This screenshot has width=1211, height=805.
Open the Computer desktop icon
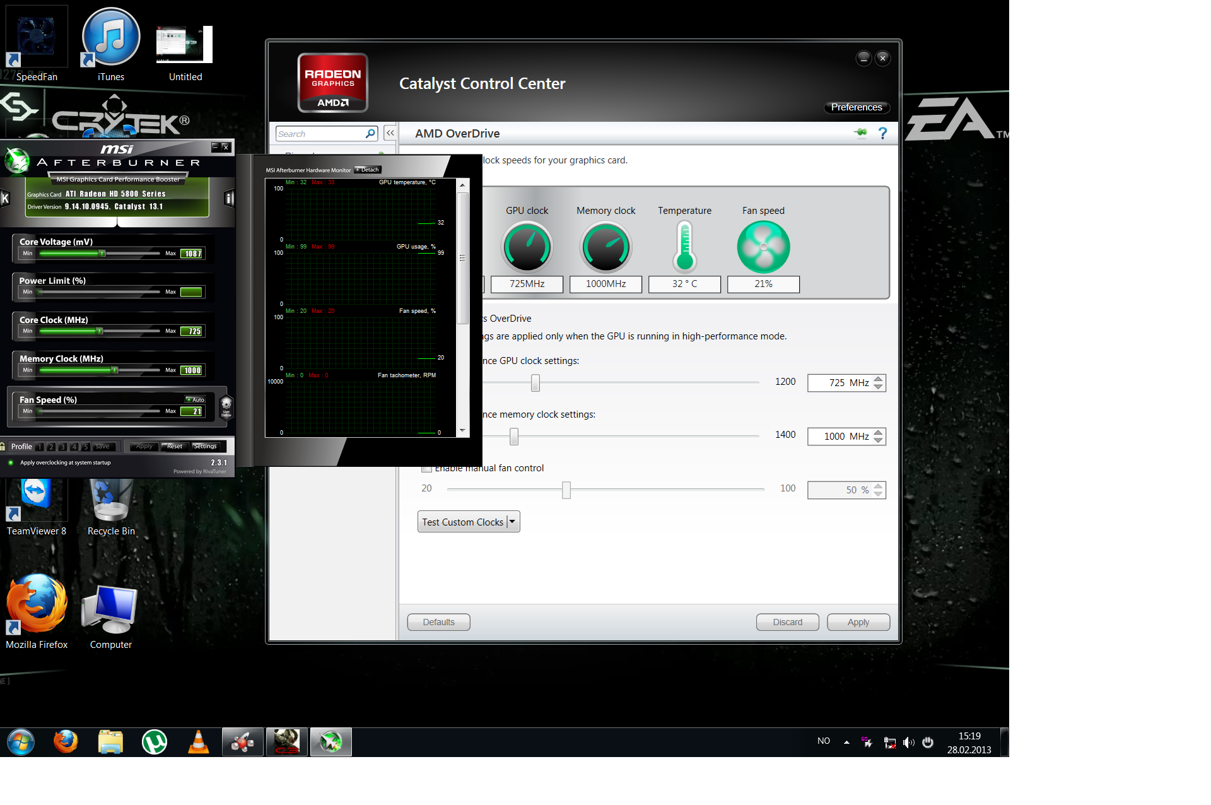[x=111, y=617]
